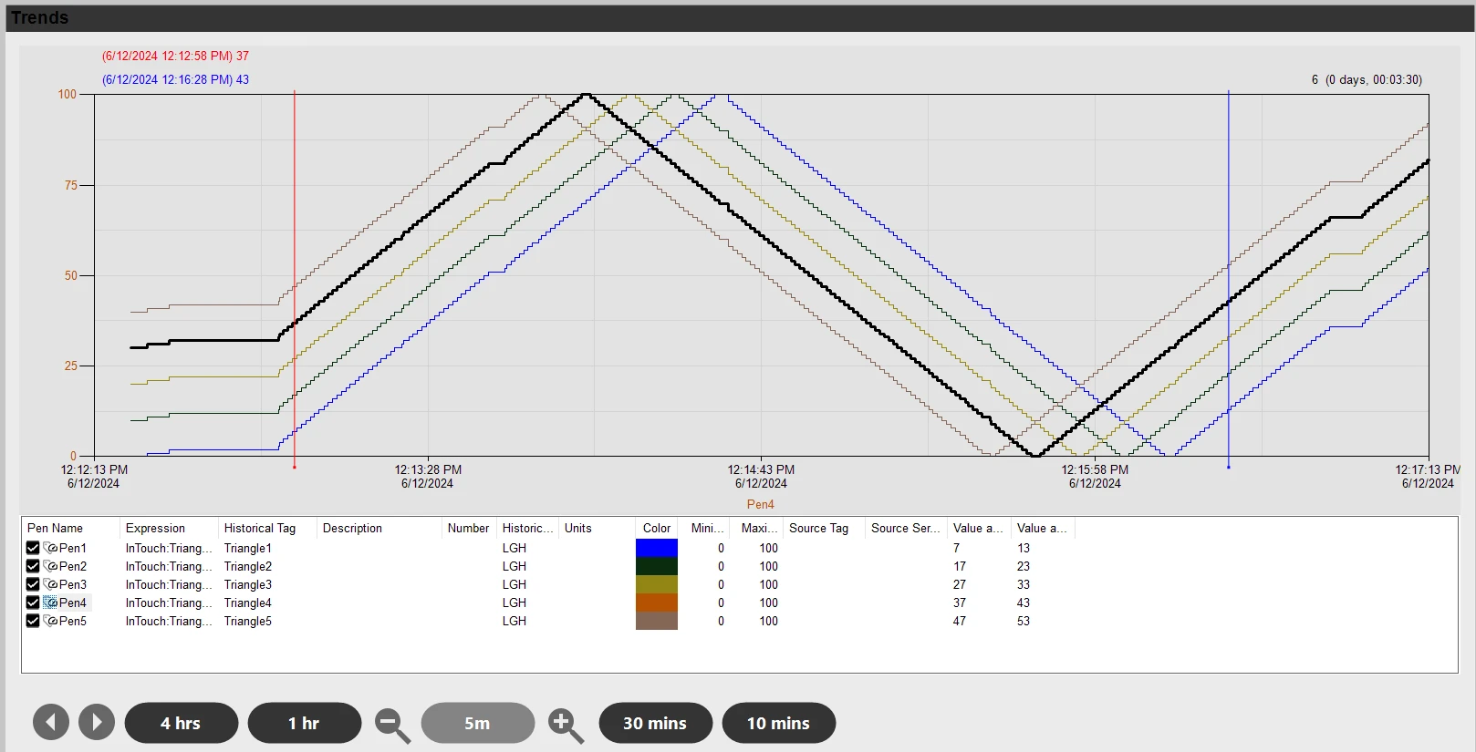
Task: Set time span to 4 hrs
Action: coord(182,723)
